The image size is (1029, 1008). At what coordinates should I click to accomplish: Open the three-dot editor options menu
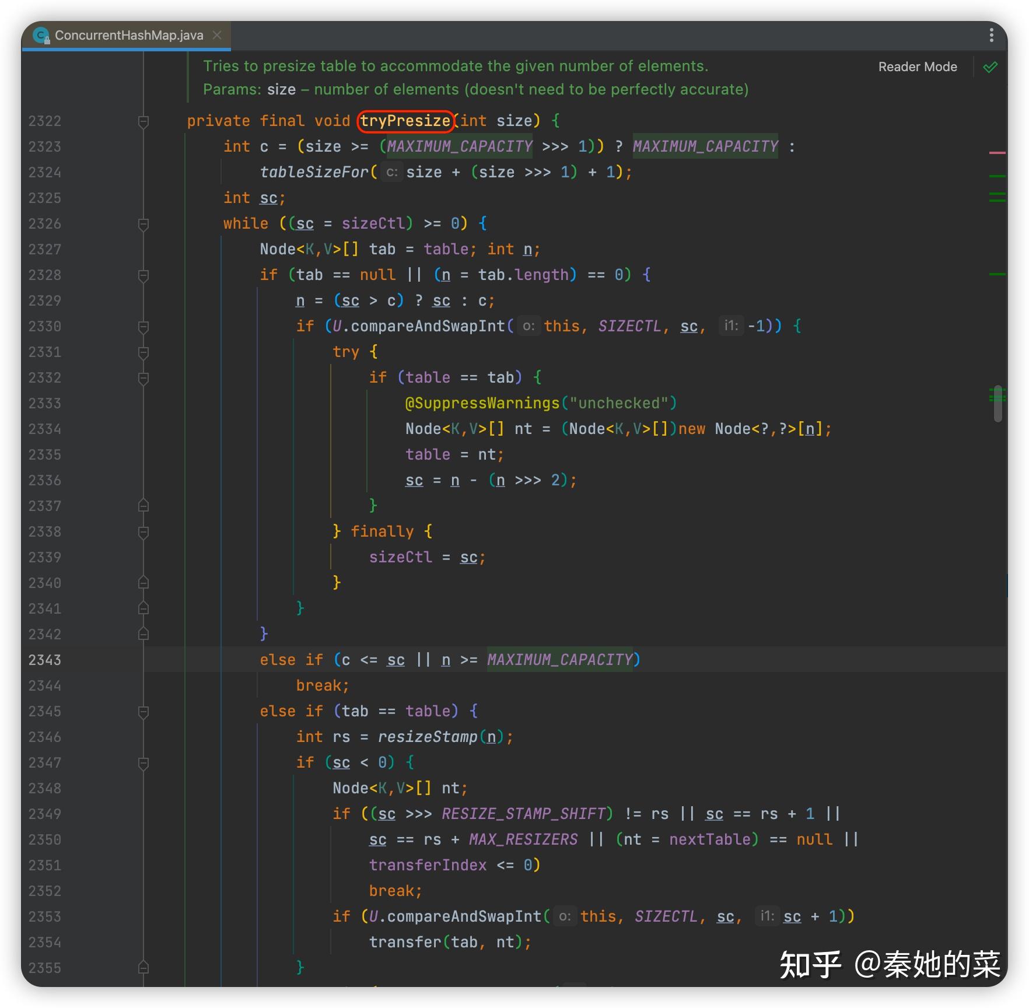pyautogui.click(x=992, y=35)
